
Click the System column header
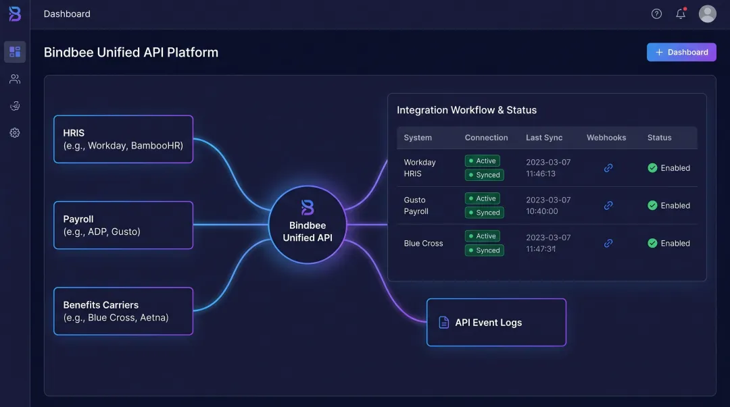coord(418,138)
